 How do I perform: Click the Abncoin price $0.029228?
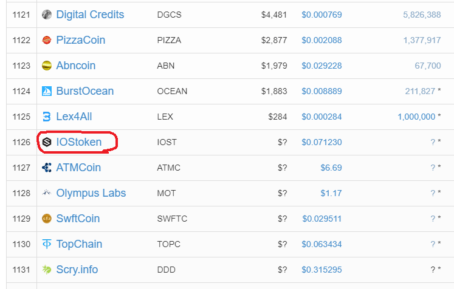(x=322, y=66)
